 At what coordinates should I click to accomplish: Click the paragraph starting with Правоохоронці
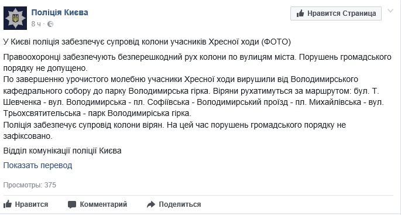click(197, 63)
